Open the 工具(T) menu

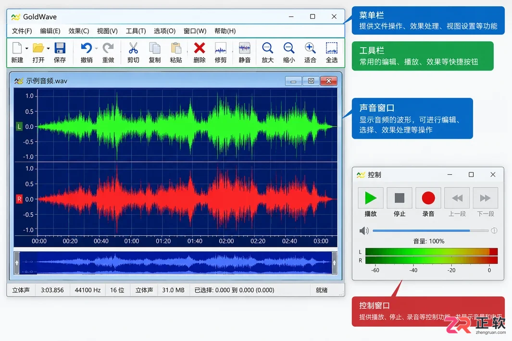(136, 31)
